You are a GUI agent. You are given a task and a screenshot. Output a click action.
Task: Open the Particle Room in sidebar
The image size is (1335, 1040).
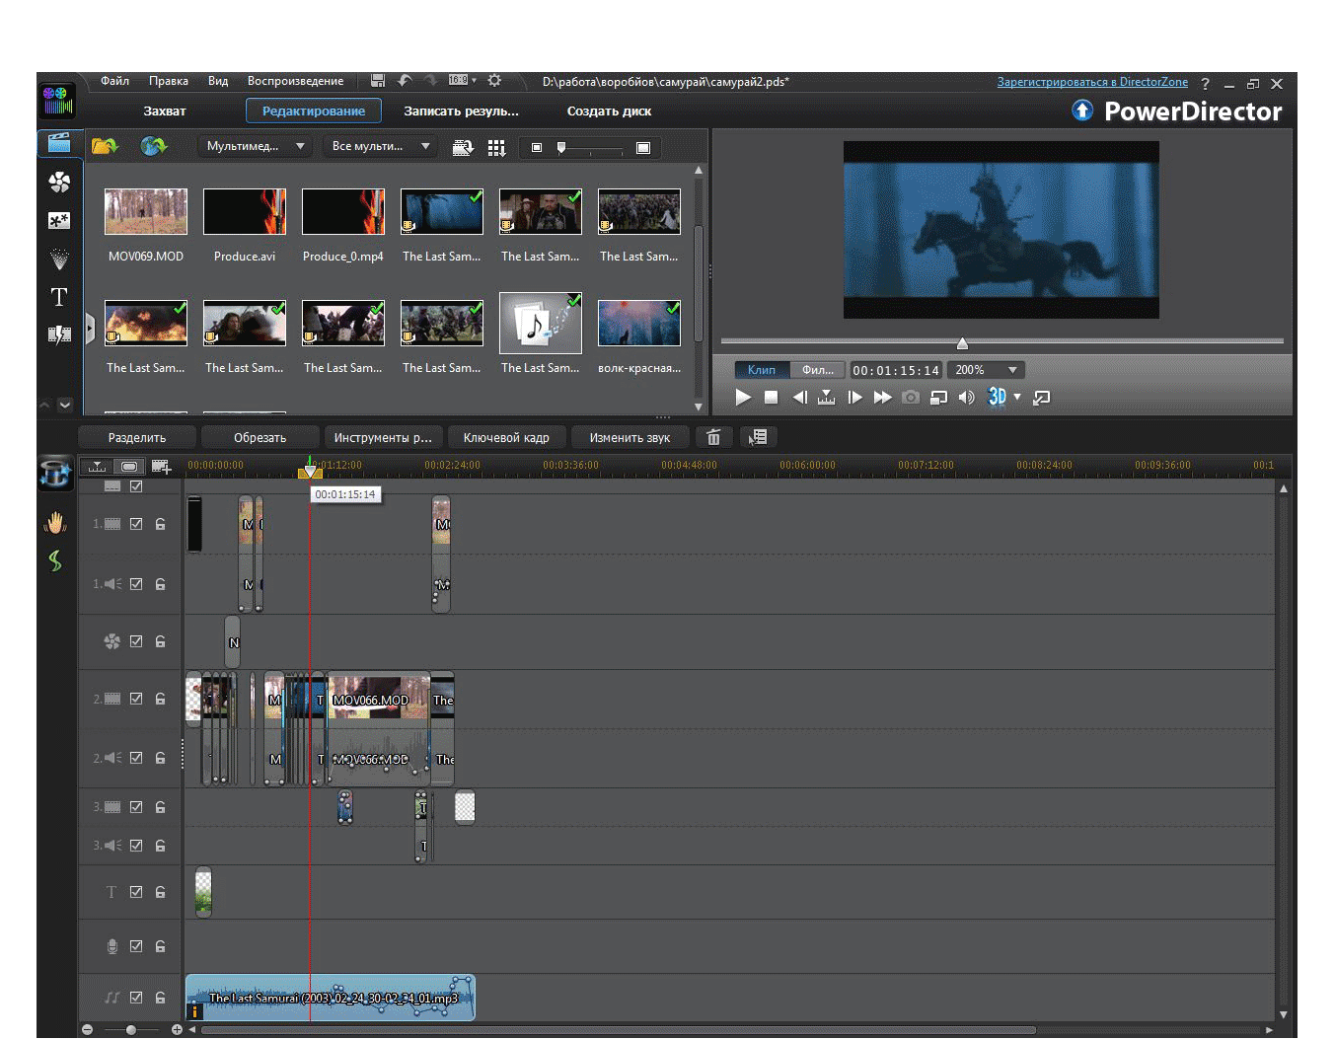(x=59, y=260)
